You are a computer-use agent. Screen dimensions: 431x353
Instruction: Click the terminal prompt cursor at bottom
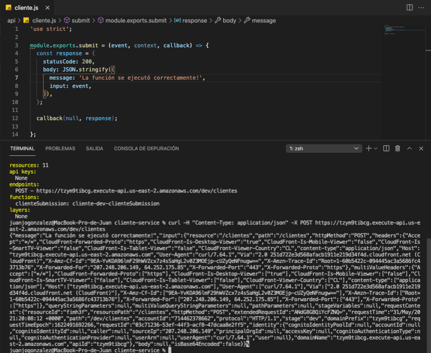tap(170, 350)
